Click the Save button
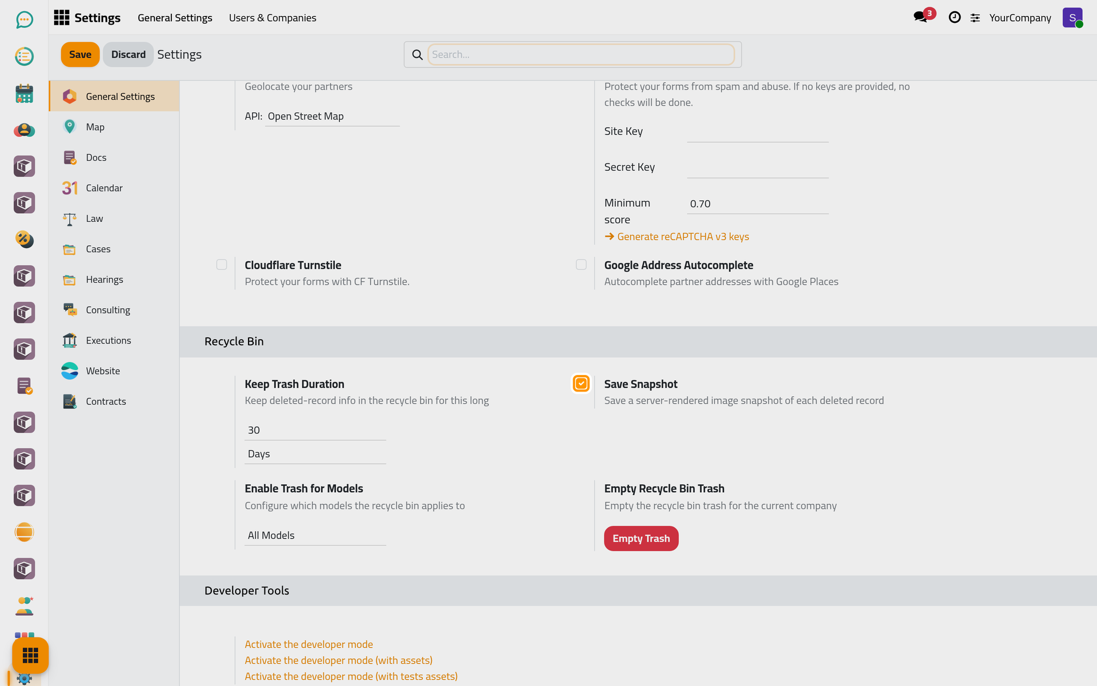The image size is (1097, 686). pos(80,54)
